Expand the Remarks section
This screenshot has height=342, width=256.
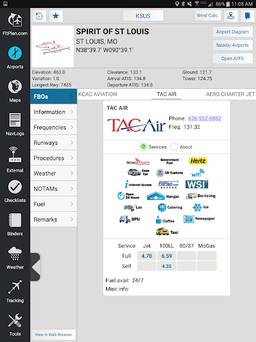[x=53, y=220]
